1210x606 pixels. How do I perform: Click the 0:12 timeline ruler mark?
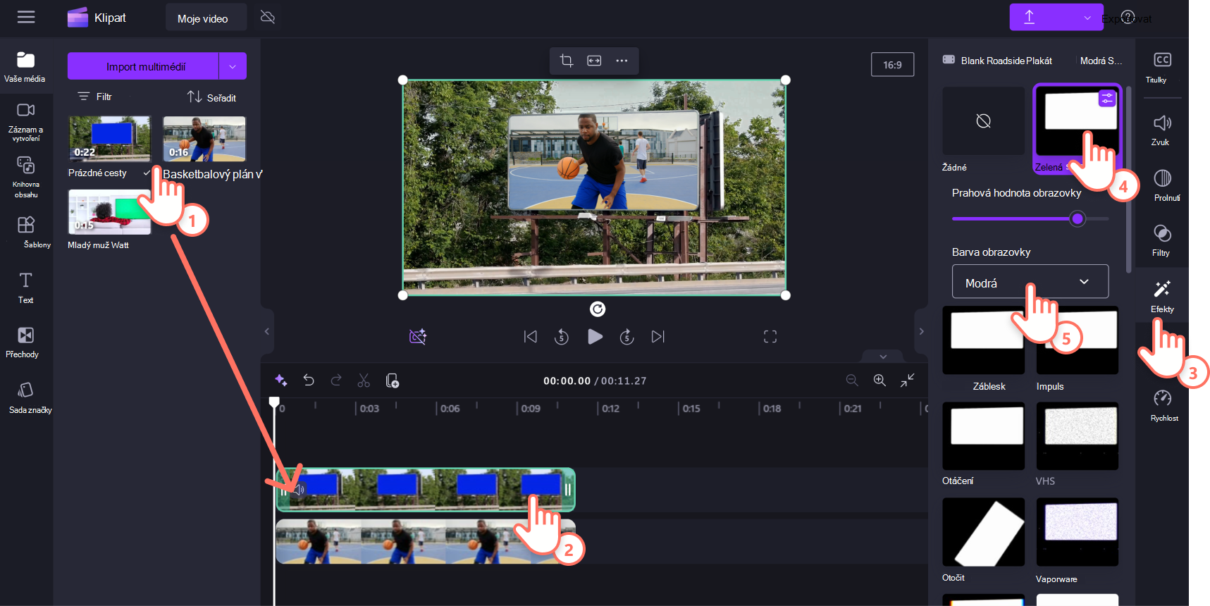click(610, 409)
